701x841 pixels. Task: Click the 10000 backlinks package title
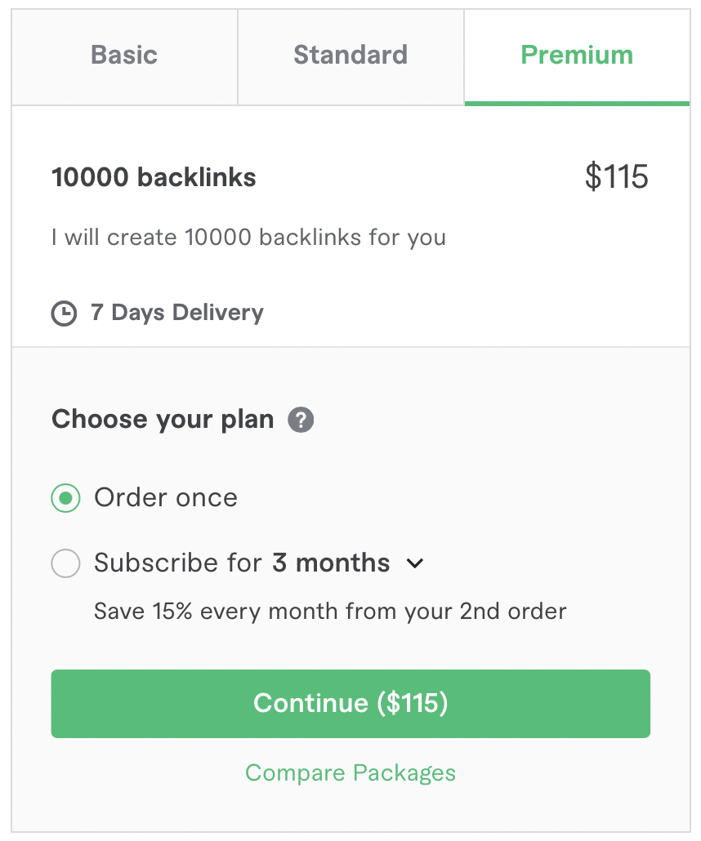[154, 178]
